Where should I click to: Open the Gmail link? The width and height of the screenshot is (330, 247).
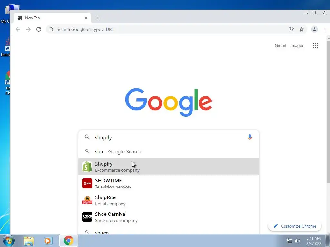point(280,46)
